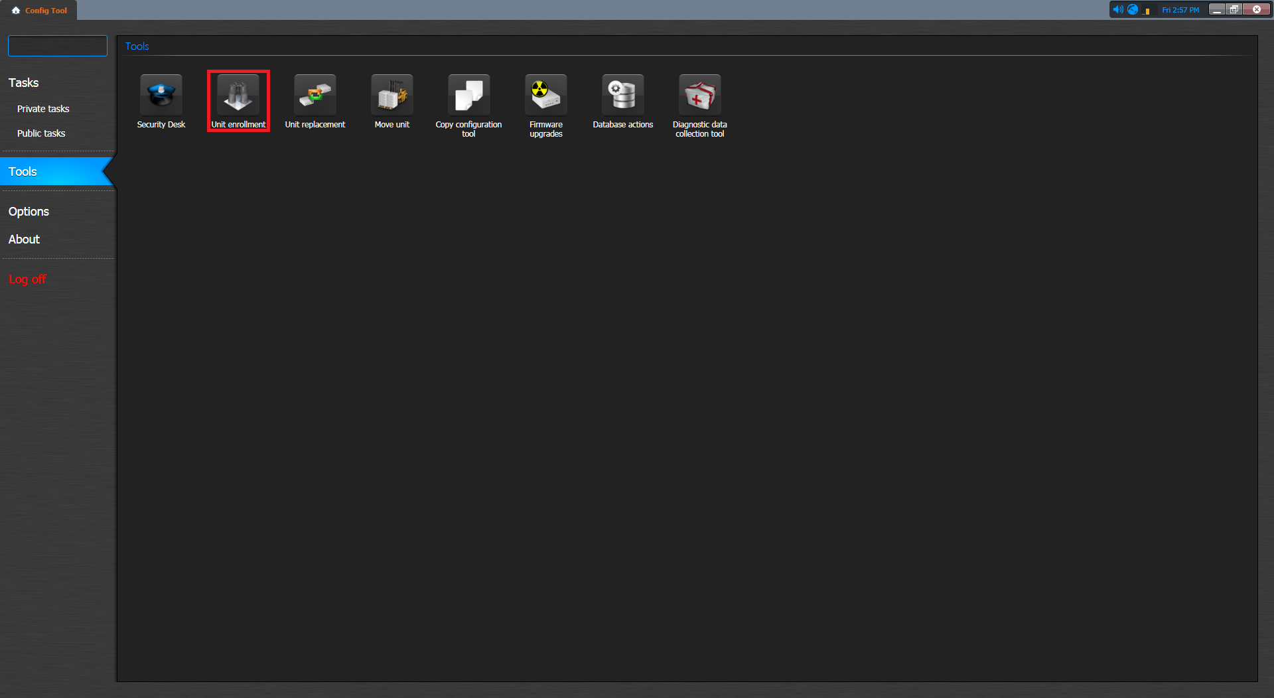This screenshot has width=1274, height=698.
Task: Click the orange resource meter indicator
Action: coord(1147,11)
